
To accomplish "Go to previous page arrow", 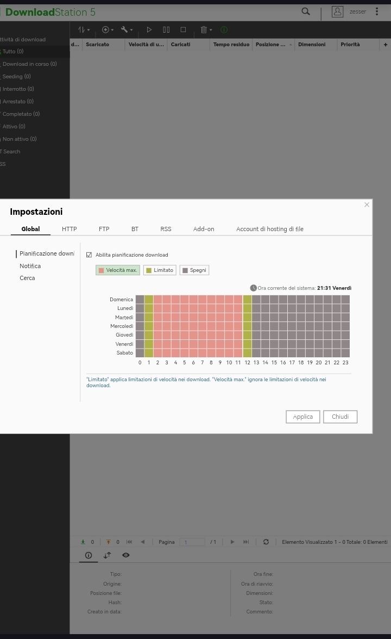I will pyautogui.click(x=142, y=542).
